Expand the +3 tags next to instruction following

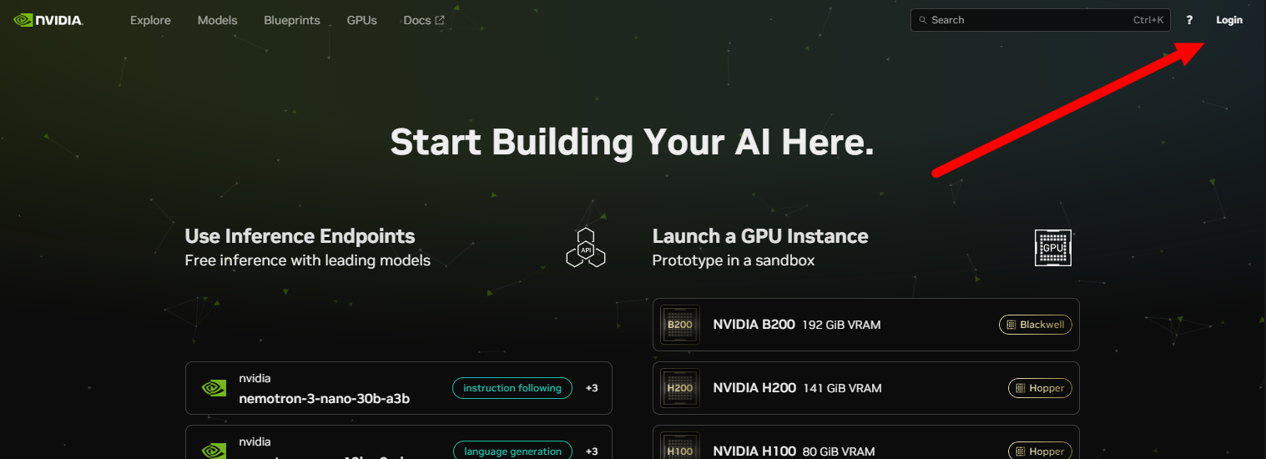(592, 388)
